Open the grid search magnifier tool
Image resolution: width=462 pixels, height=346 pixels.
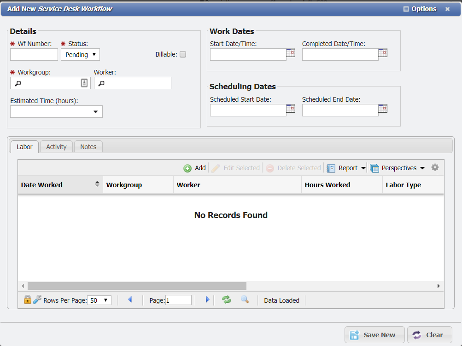tap(245, 300)
